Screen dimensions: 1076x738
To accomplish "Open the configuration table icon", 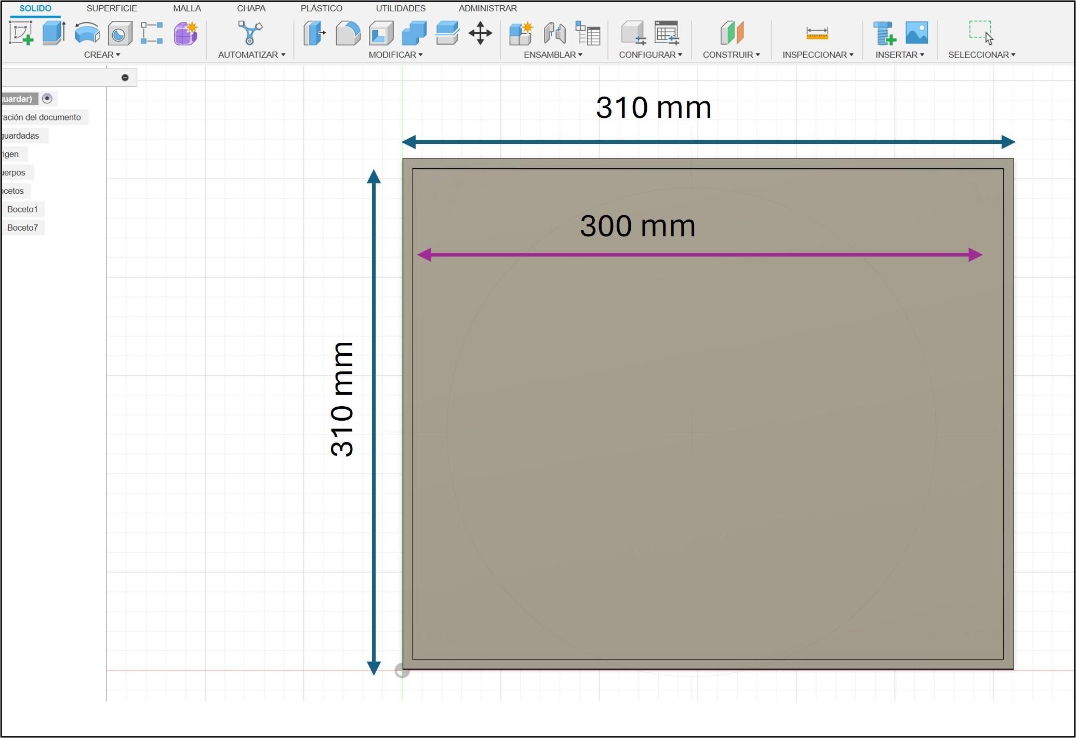I will point(667,33).
